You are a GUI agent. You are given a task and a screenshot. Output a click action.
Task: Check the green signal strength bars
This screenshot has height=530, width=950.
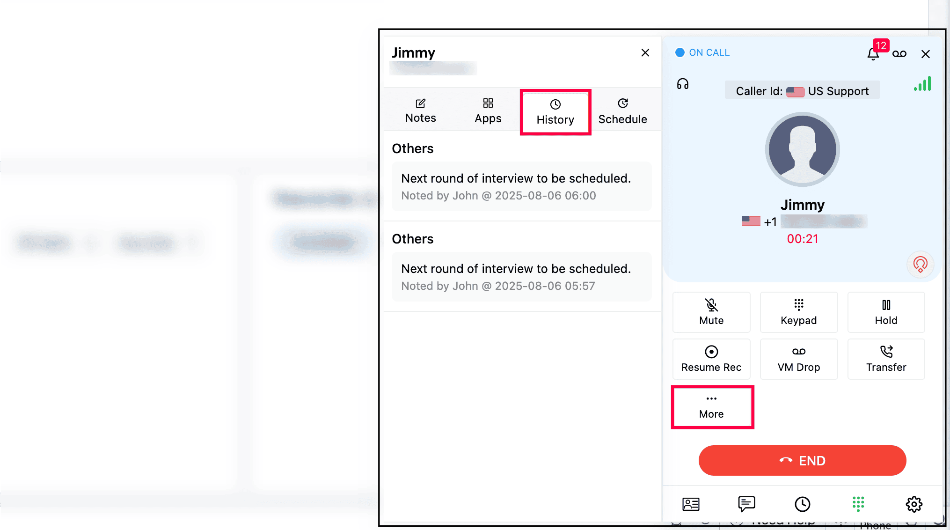(922, 84)
